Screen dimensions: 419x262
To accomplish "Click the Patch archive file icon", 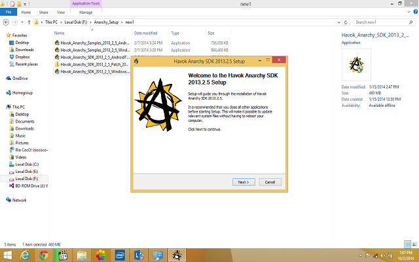I will tap(57, 64).
